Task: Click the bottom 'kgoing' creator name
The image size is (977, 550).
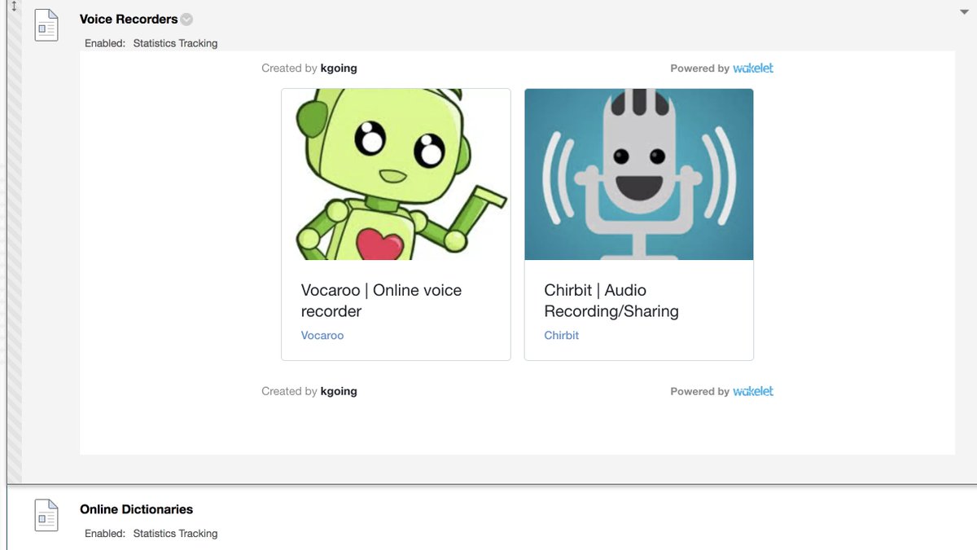Action: point(339,391)
